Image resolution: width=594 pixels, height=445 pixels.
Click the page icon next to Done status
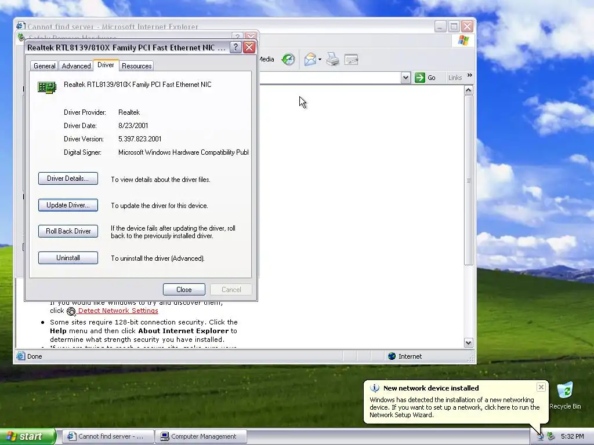tap(20, 356)
